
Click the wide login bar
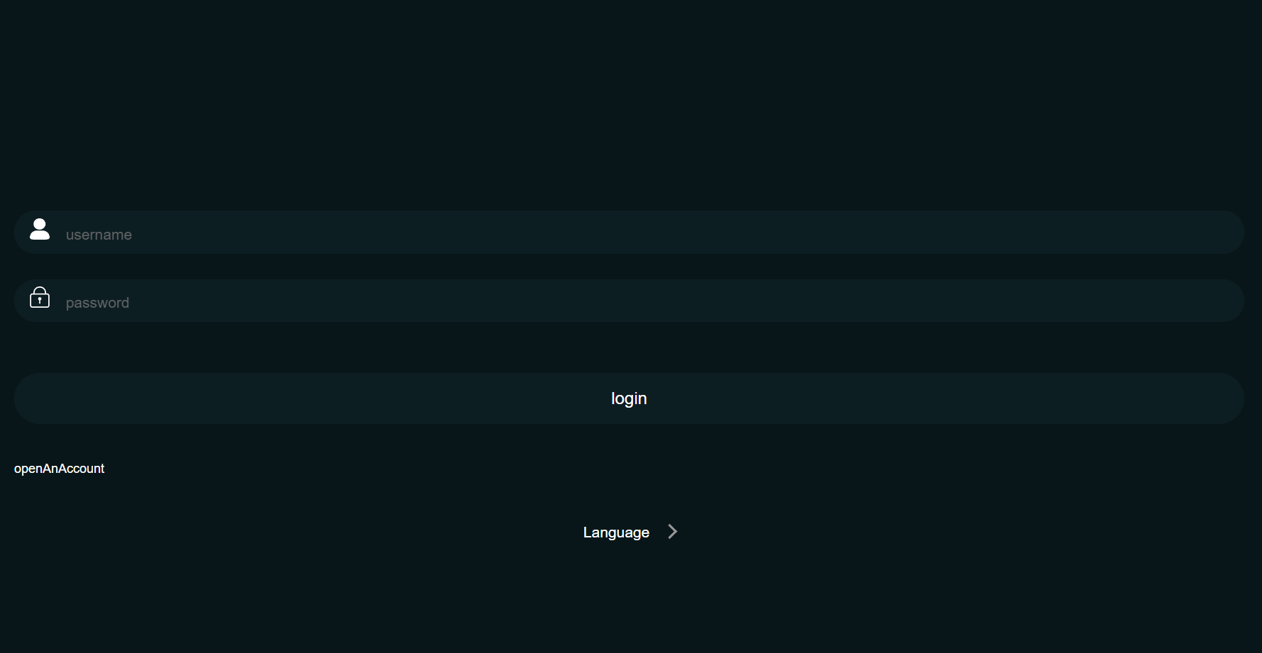[629, 398]
